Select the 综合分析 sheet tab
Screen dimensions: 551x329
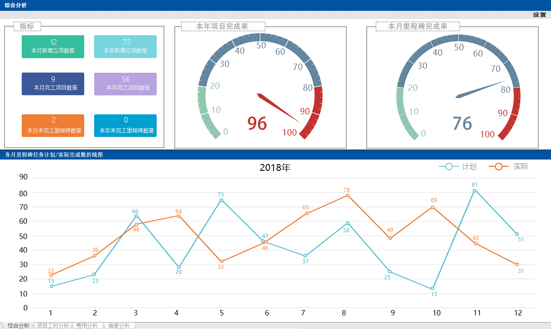18,325
